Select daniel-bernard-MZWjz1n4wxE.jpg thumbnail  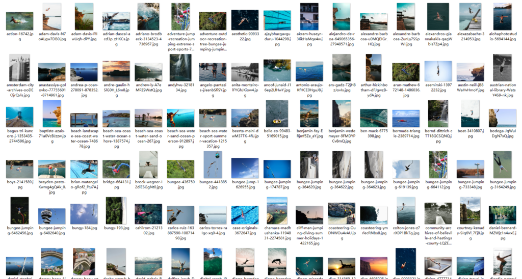pos(503,215)
